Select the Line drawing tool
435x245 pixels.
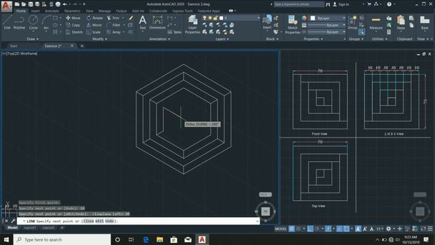coord(7,22)
